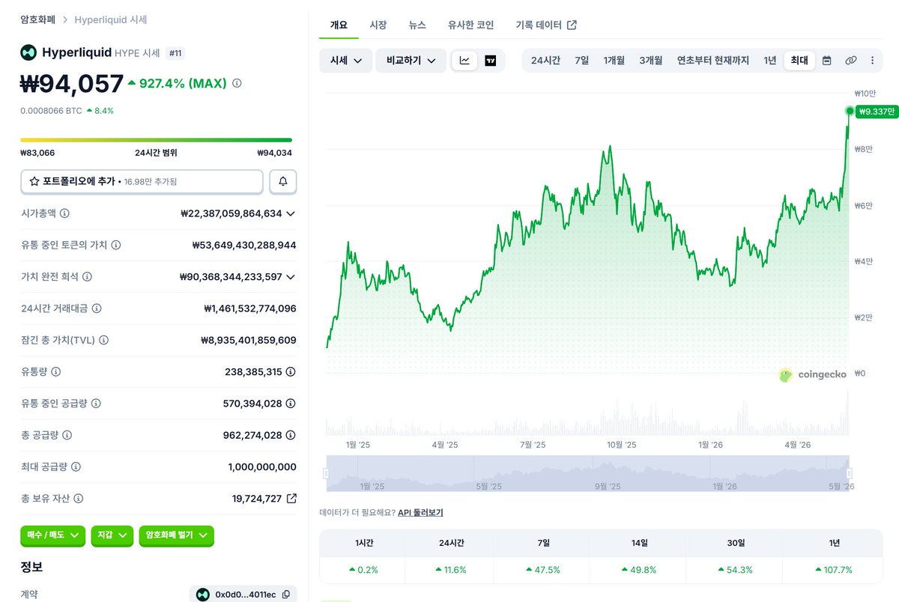Click the #11 rank badge
The width and height of the screenshot is (899, 602).
[176, 53]
